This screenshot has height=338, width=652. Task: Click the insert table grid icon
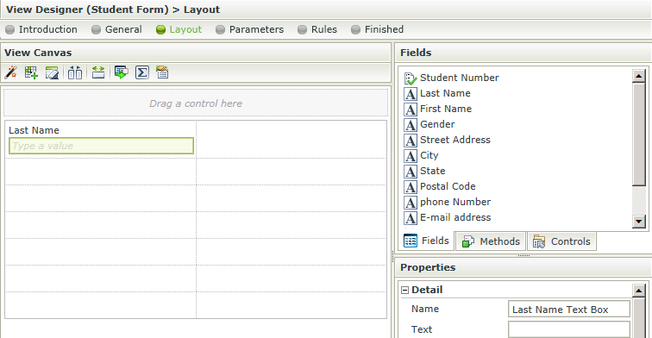point(31,72)
